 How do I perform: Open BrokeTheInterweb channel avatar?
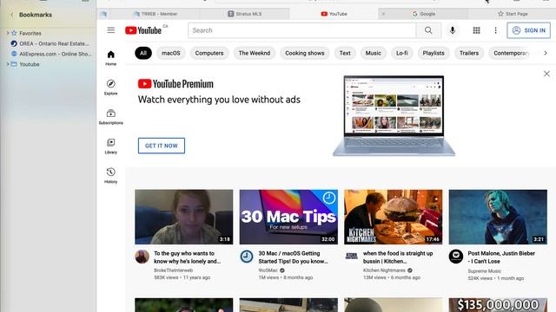pos(142,257)
